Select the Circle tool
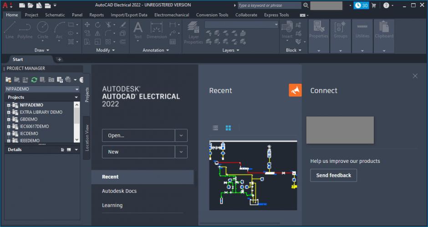 click(43, 30)
